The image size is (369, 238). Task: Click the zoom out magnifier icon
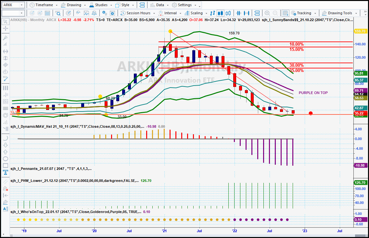point(275,13)
